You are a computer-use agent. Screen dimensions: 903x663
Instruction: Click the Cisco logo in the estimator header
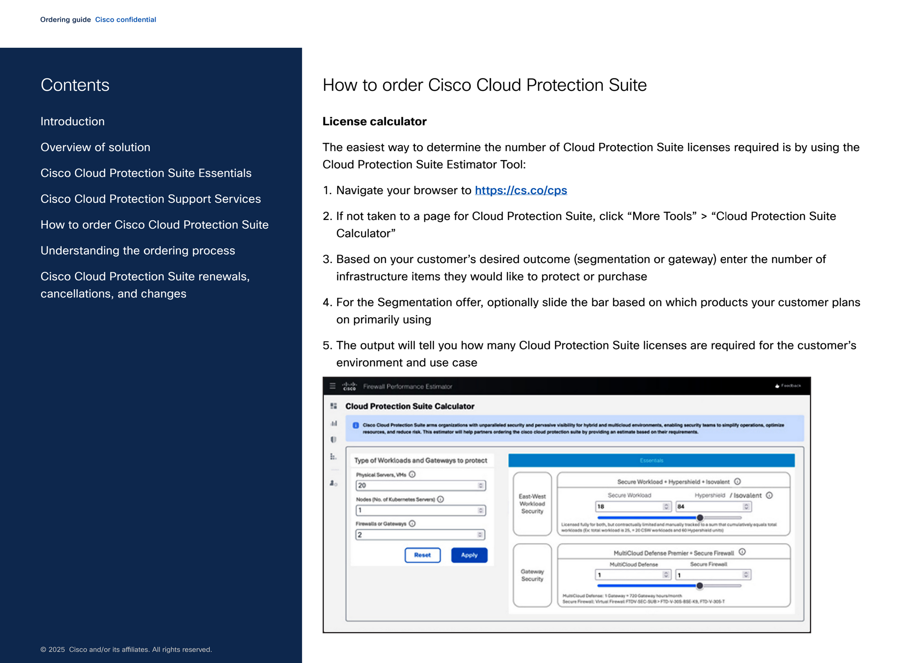point(350,386)
